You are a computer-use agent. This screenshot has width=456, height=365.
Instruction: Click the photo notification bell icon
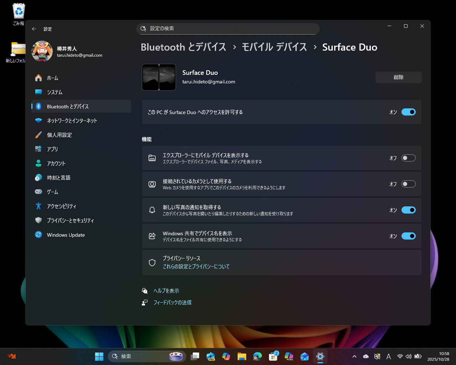(x=152, y=210)
